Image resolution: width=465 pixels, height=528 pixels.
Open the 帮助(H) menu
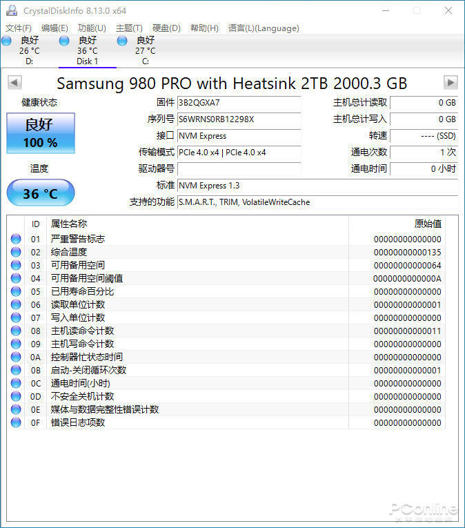pyautogui.click(x=204, y=28)
